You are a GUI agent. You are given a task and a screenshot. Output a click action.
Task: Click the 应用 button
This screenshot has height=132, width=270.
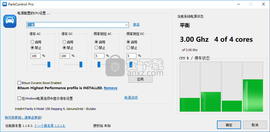pos(140,79)
